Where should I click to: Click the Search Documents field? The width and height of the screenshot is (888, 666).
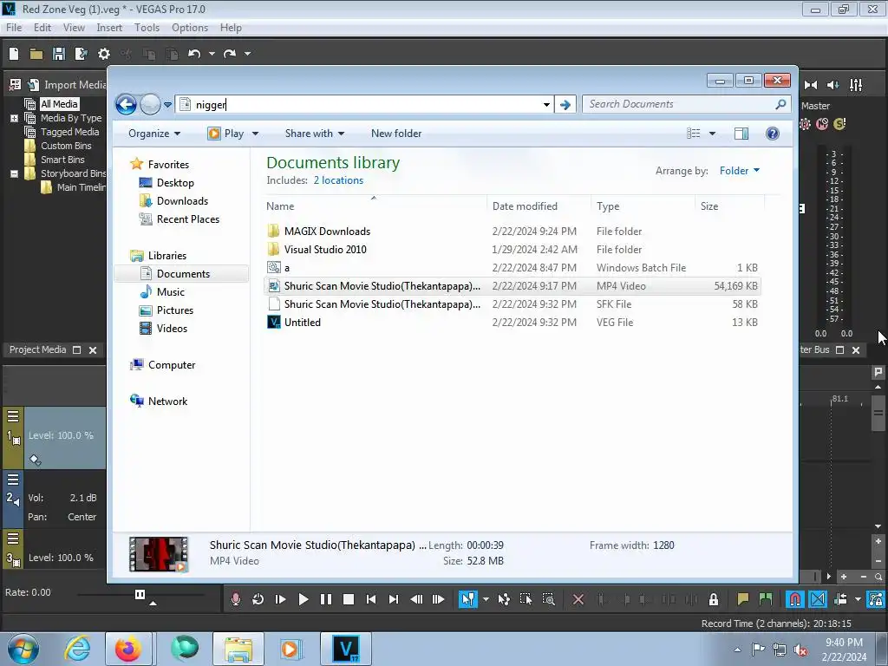pyautogui.click(x=687, y=104)
